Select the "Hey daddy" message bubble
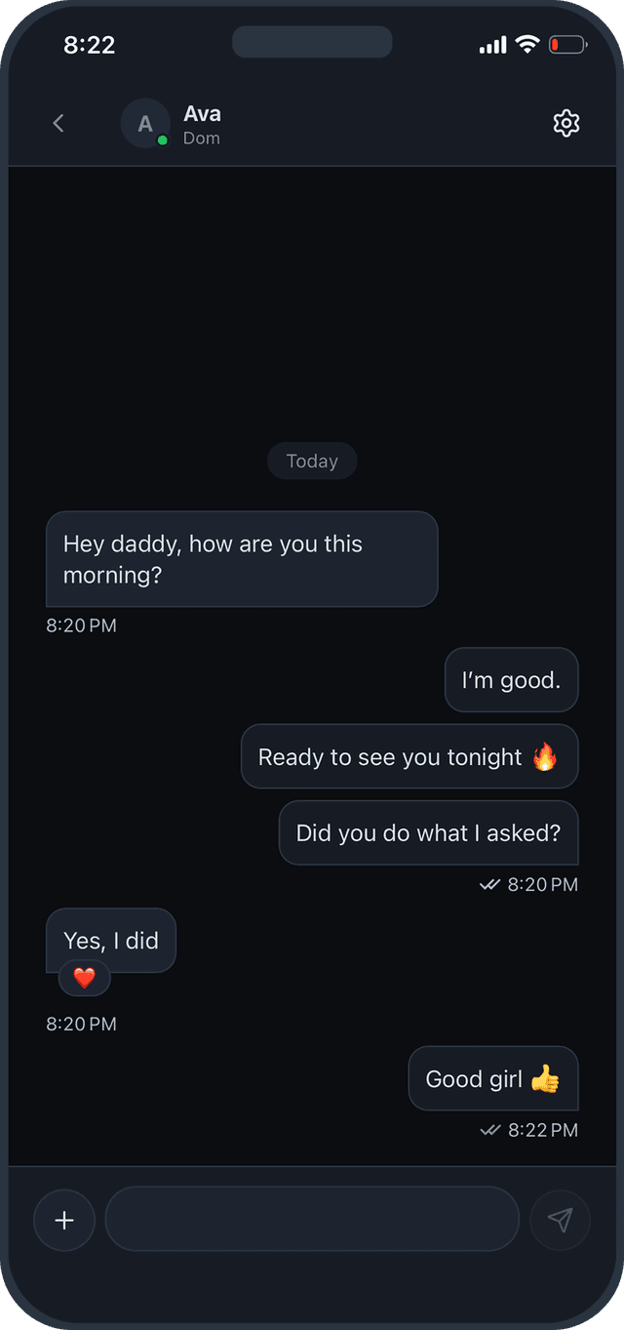This screenshot has height=1330, width=624. [242, 559]
